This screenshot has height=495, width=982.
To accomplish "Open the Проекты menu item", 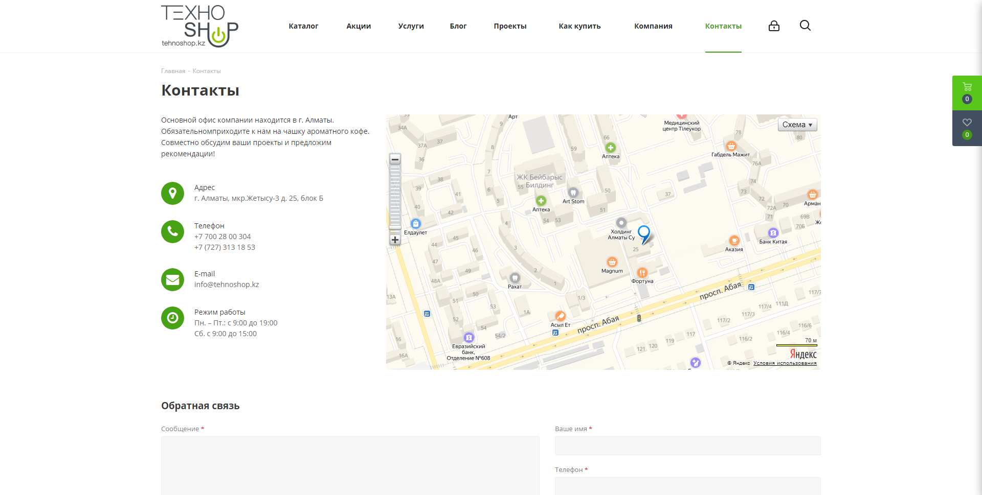I will click(x=510, y=26).
